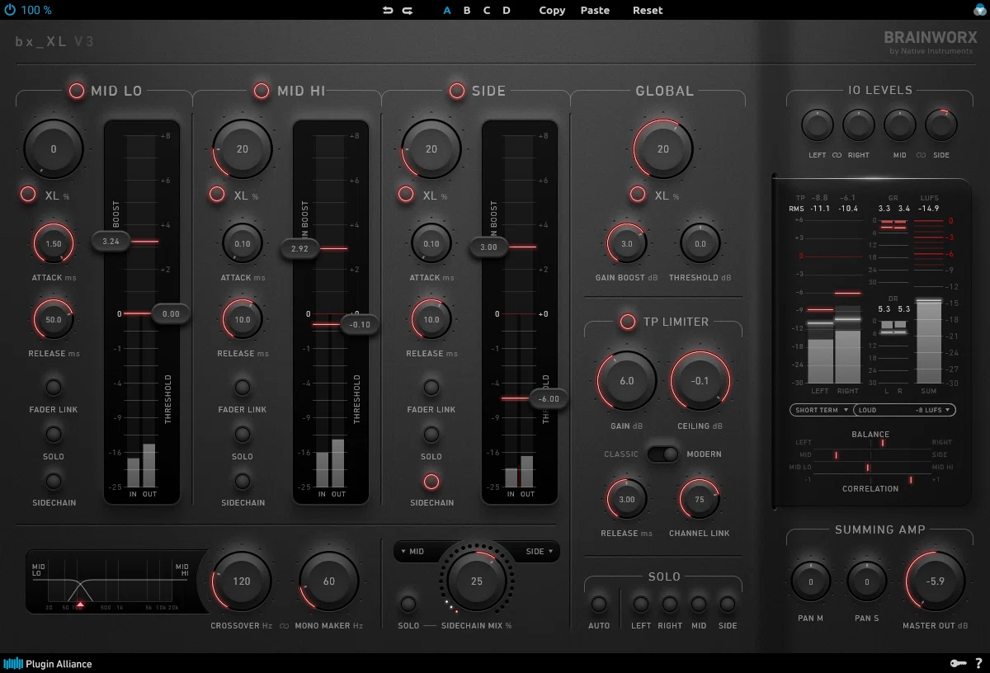The width and height of the screenshot is (990, 673).
Task: Click the link icon between Left and Right
Action: point(837,155)
